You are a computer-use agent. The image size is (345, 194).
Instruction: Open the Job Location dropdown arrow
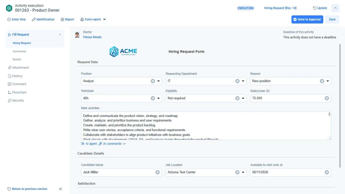point(243,172)
